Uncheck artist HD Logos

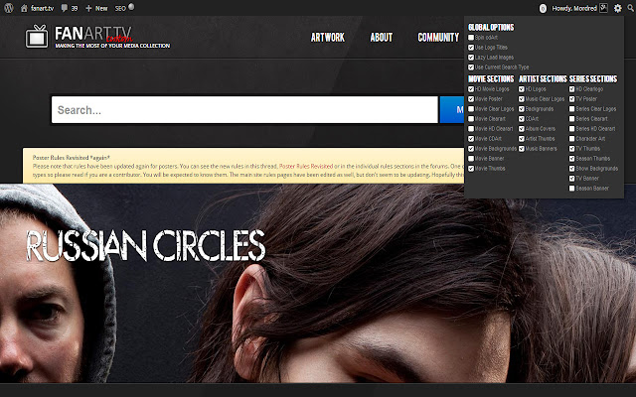pos(522,89)
